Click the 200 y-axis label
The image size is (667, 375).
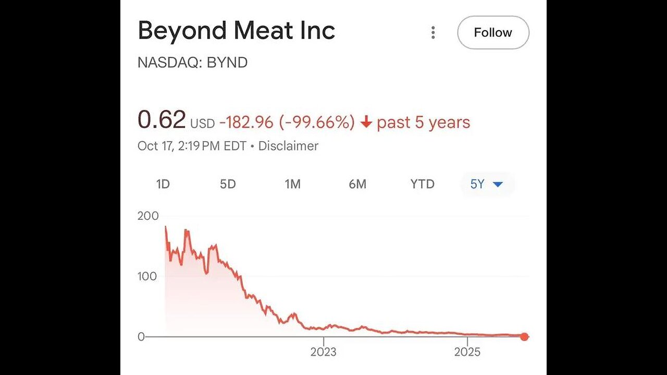pos(148,216)
